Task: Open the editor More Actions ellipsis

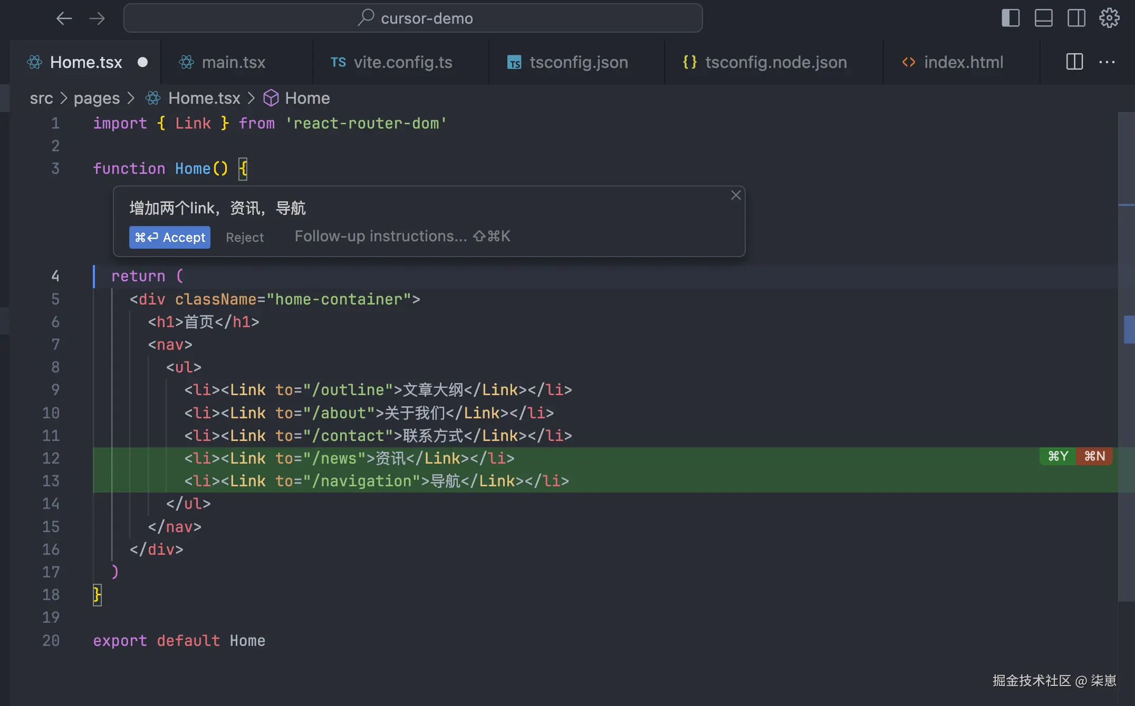Action: tap(1107, 62)
